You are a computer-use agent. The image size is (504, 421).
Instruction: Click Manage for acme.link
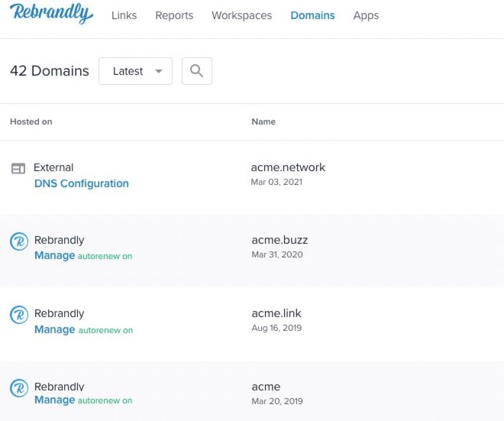point(55,329)
